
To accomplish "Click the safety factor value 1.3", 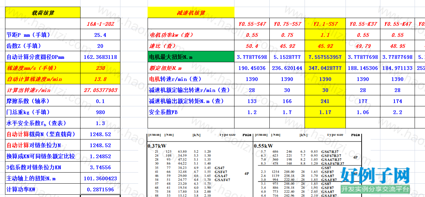I will click(100, 123).
